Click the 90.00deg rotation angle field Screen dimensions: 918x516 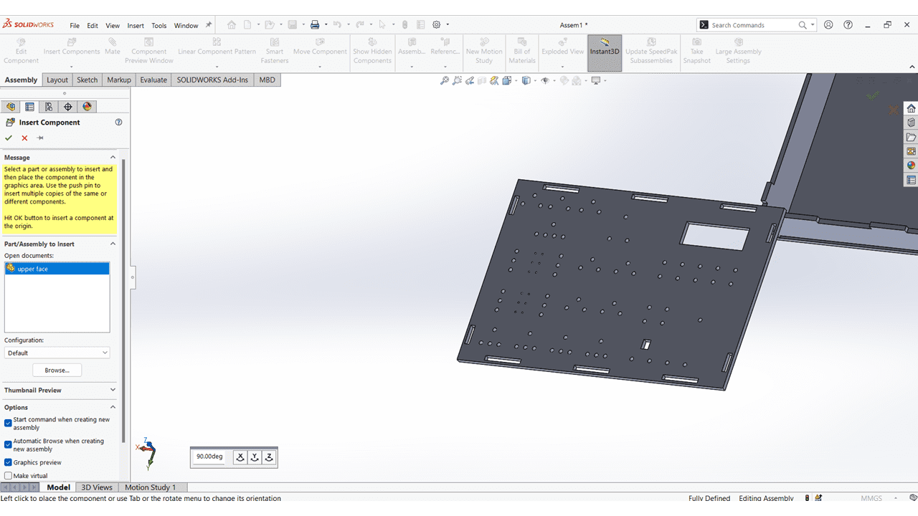click(210, 457)
